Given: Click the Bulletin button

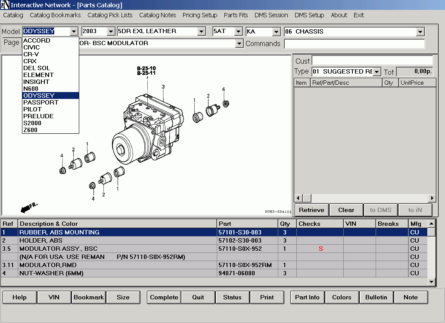Looking at the screenshot, I should 377,297.
